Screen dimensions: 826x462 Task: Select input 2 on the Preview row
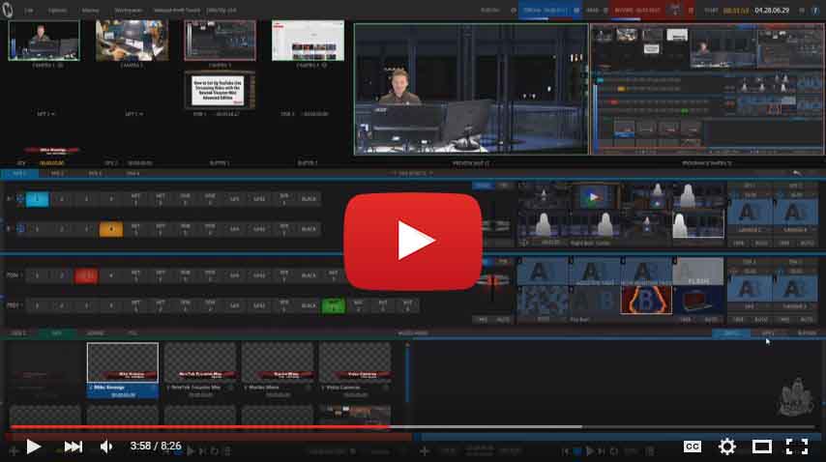[x=62, y=305]
